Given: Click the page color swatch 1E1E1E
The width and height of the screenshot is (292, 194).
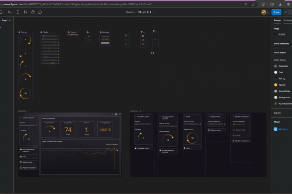Looking at the screenshot, I should 276,34.
